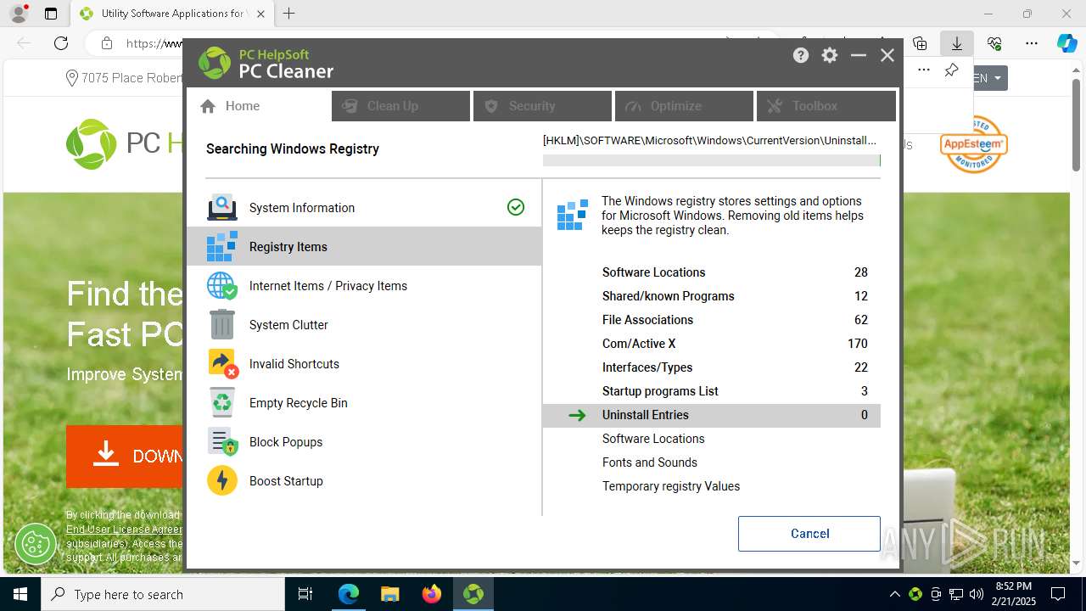Click the registry cubes icon in details pane
Viewport: 1086px width, 611px height.
click(573, 216)
